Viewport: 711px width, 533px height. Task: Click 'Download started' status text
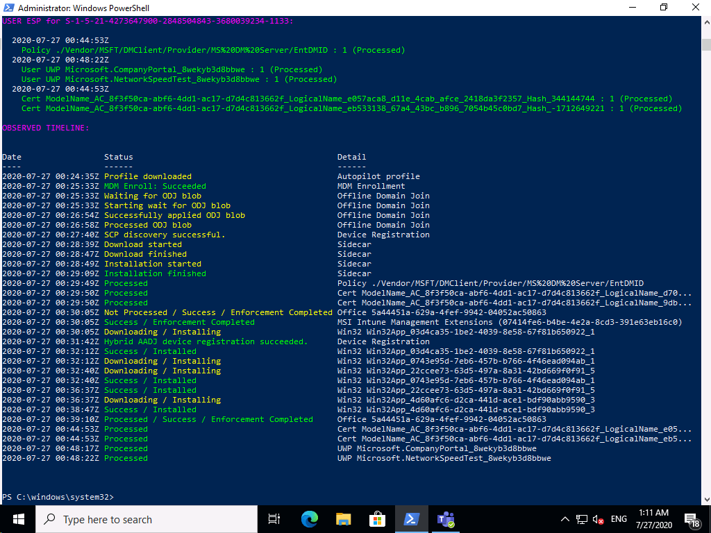pos(143,244)
